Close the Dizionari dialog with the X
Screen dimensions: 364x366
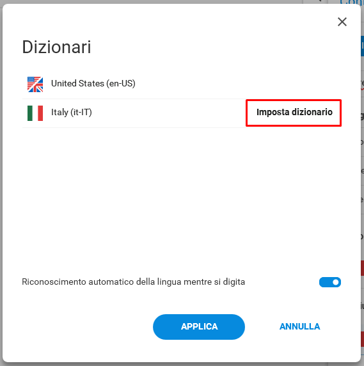pos(342,22)
